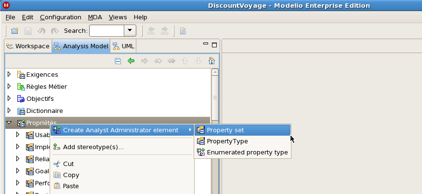Choose Copy from context menu

click(122, 175)
